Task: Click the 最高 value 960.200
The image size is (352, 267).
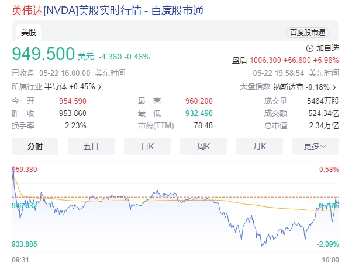Action: pos(199,101)
